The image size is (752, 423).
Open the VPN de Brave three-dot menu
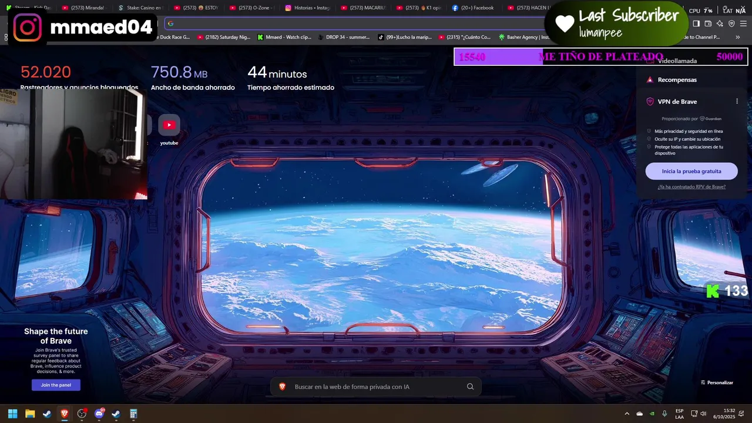737,102
